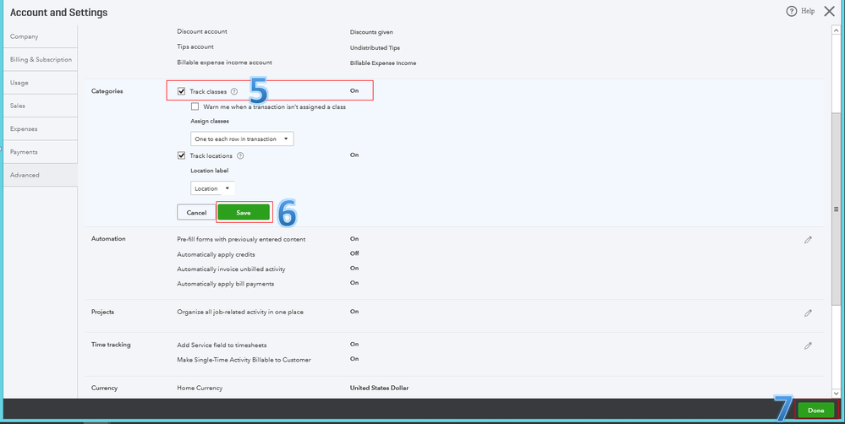Screen dimensions: 845x424
Task: Click Automatically apply bill payments row
Action: tap(225, 284)
